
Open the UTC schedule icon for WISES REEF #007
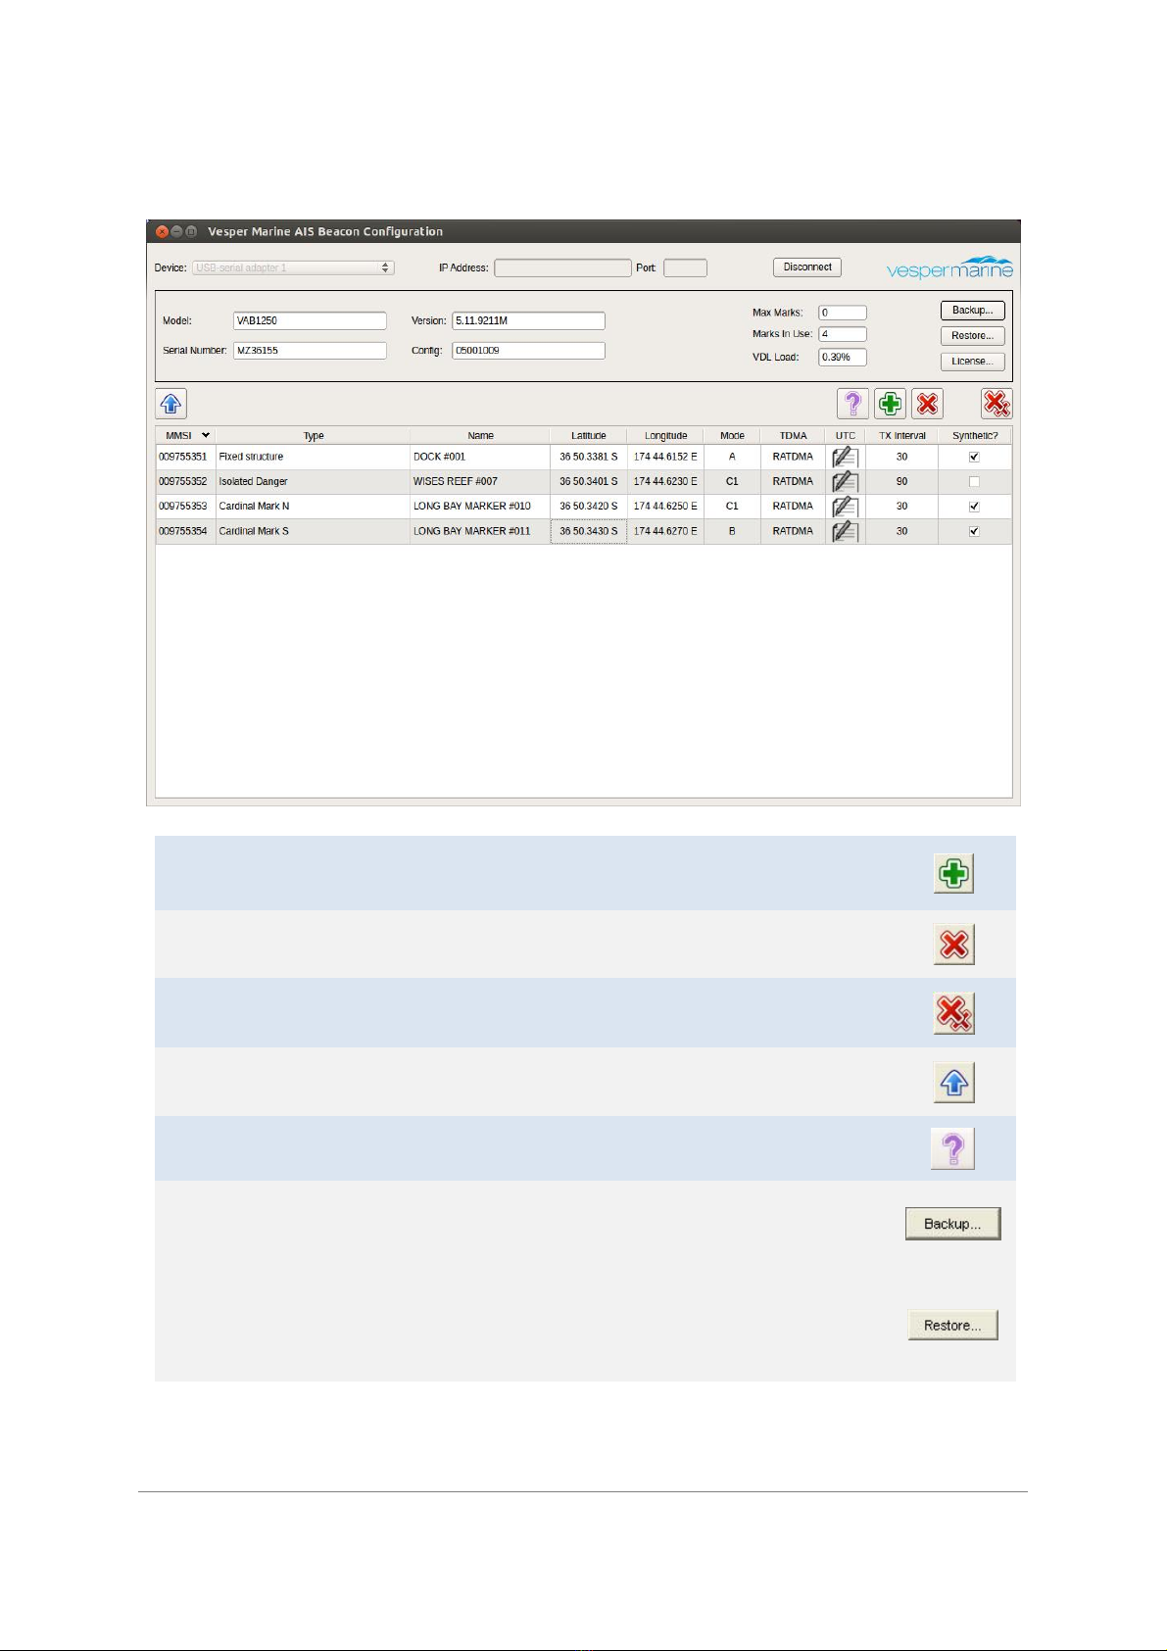[x=845, y=481]
